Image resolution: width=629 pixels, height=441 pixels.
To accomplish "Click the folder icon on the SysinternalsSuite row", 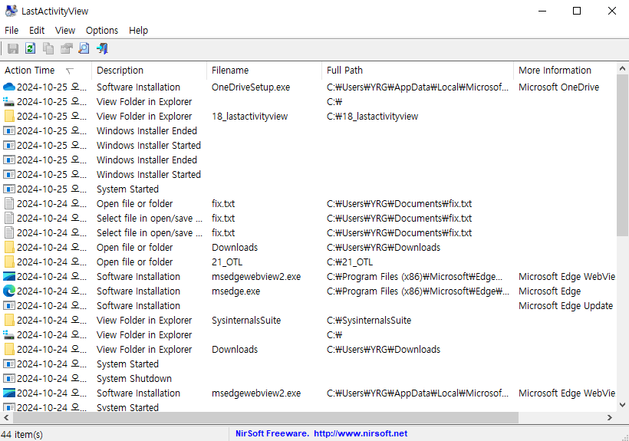I will coord(9,321).
